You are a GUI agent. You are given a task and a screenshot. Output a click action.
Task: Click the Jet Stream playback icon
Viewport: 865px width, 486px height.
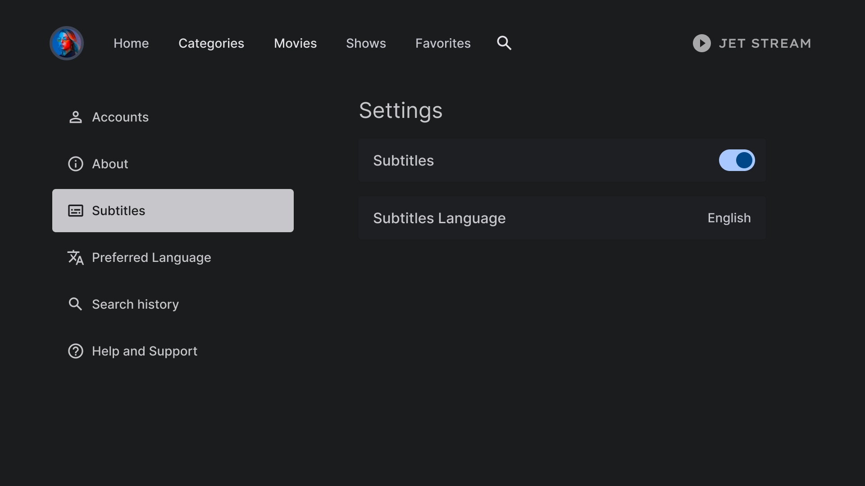click(701, 43)
